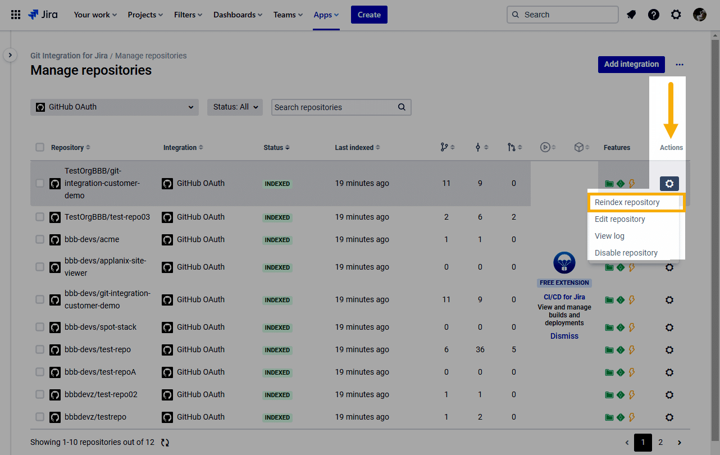
Task: Open the Apps dropdown
Action: 326,15
